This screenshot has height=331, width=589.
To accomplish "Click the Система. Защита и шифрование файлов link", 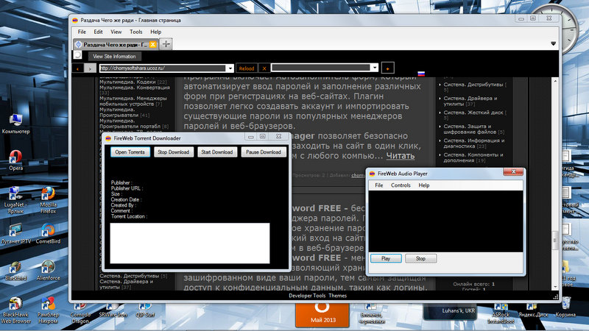I will (473, 129).
